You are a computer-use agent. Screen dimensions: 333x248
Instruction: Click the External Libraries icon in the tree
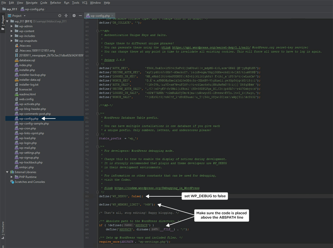[x=12, y=172]
